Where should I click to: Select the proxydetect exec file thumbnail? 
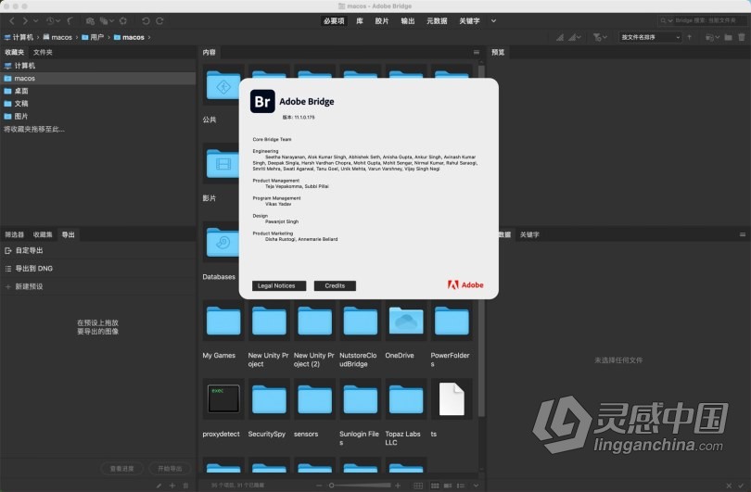[223, 399]
